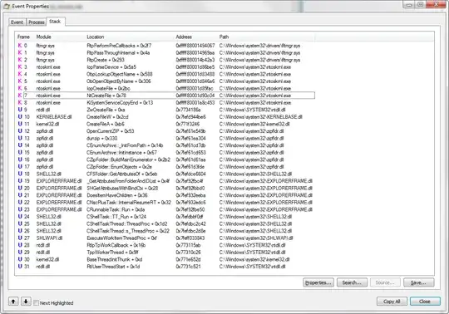This screenshot has height=314, width=449.
Task: Switch to the Process tab
Action: point(37,22)
